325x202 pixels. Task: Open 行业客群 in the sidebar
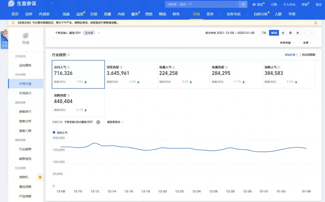pyautogui.click(x=25, y=149)
